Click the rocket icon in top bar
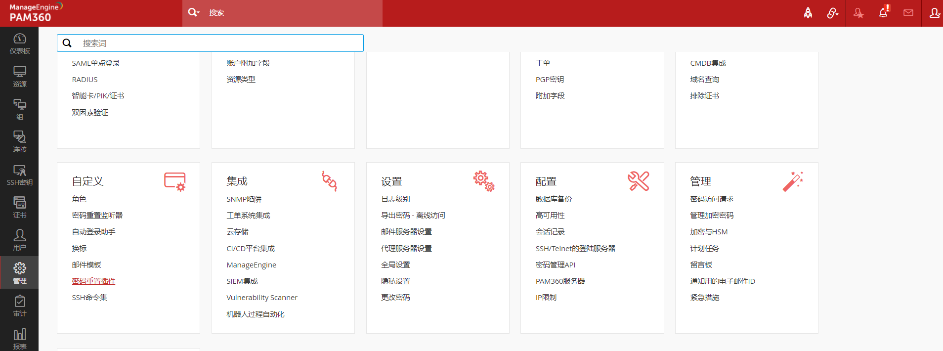Image resolution: width=943 pixels, height=351 pixels. [808, 13]
